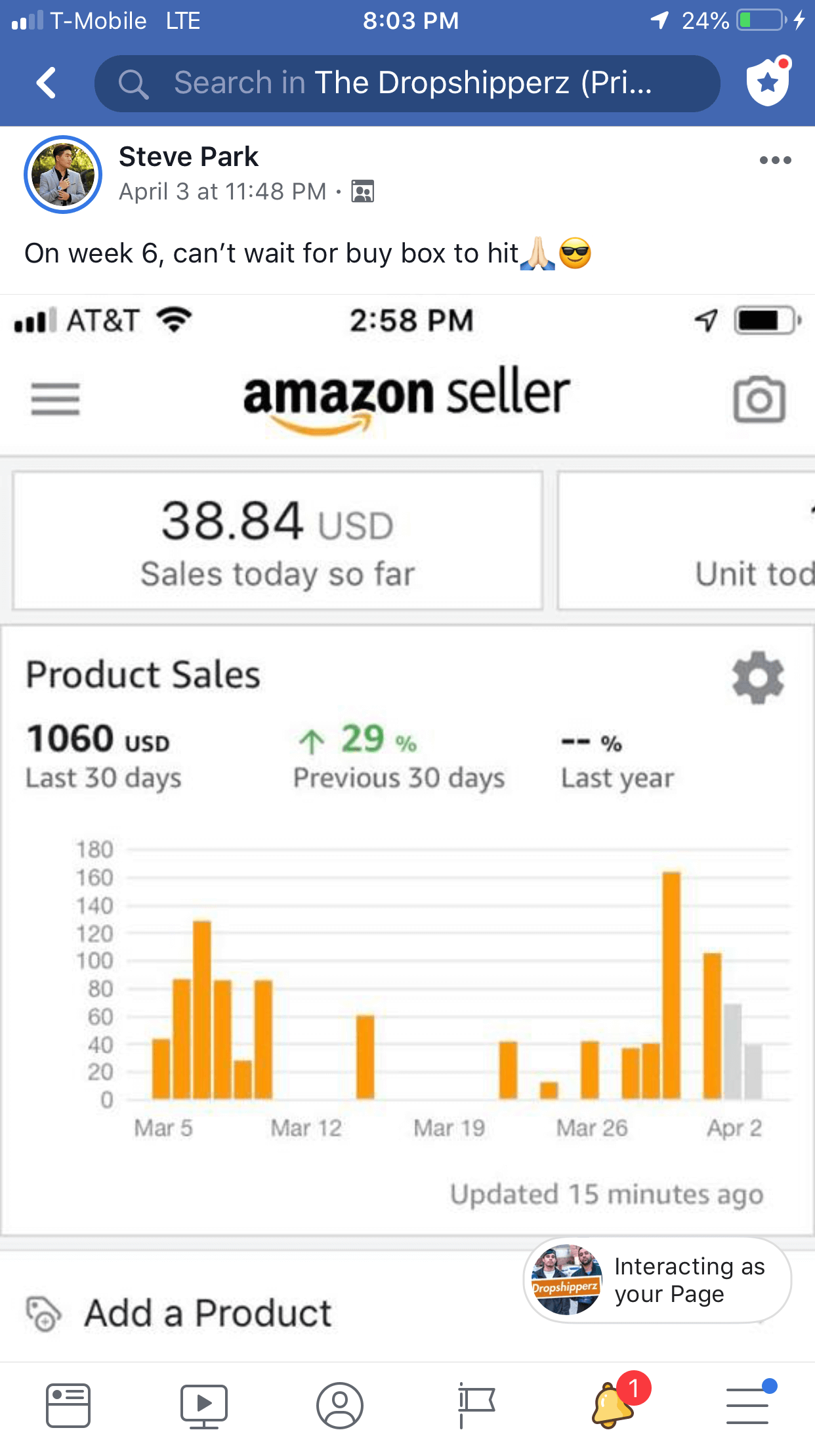815x1449 pixels.
Task: Tap the tallest orange sales bar
Action: point(671,984)
